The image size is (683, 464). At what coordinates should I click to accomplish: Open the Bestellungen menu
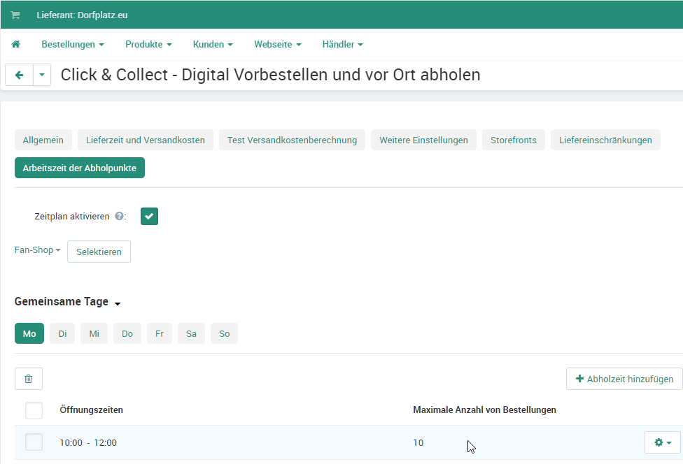73,44
